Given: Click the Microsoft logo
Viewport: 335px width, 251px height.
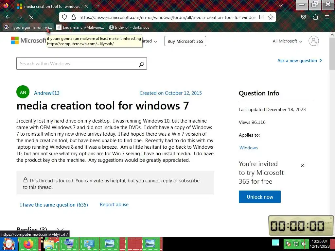Looking at the screenshot, I should pos(28,40).
